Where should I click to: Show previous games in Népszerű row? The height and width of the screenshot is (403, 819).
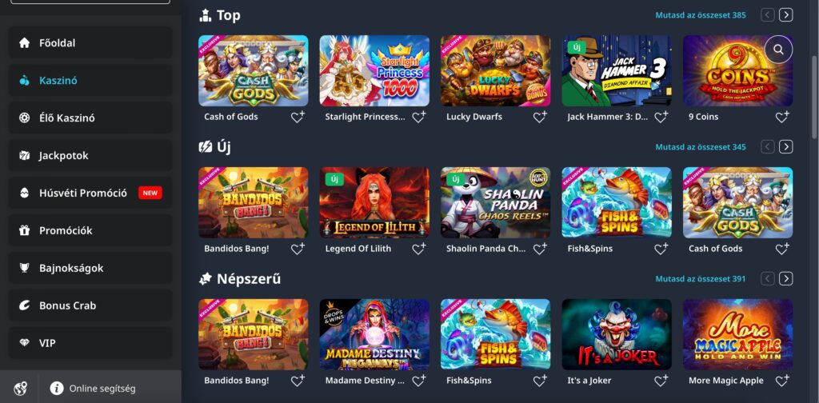pyautogui.click(x=767, y=279)
